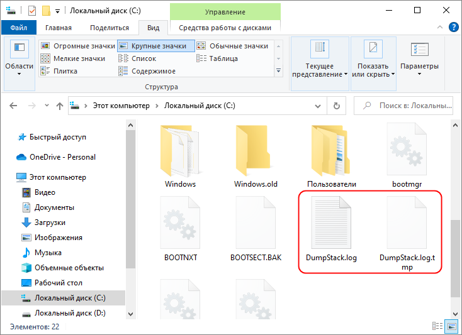Click breadcrumb chevron after Этот компьютер
Viewport: 462px width, 335px height.
pyautogui.click(x=157, y=106)
